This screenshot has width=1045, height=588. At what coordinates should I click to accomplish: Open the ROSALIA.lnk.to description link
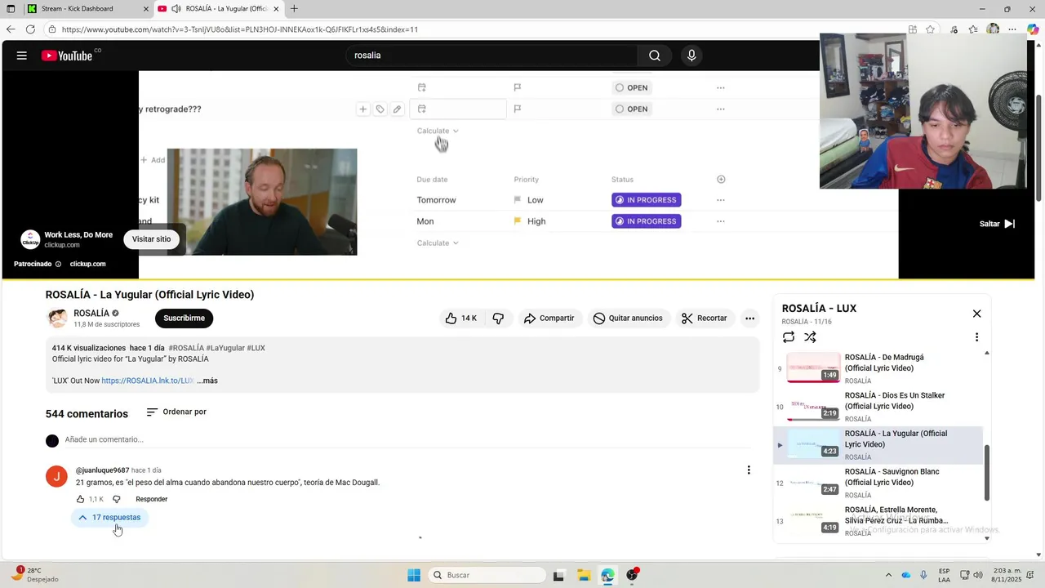click(147, 381)
